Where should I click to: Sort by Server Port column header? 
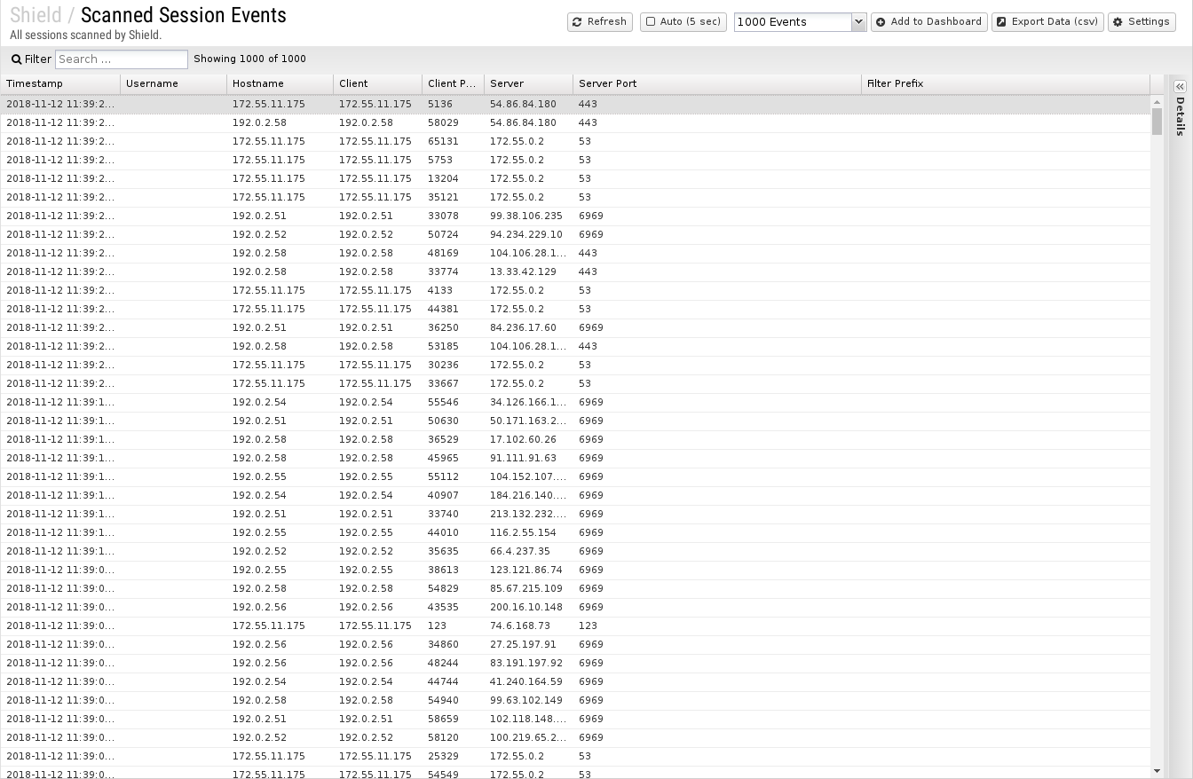(x=715, y=83)
